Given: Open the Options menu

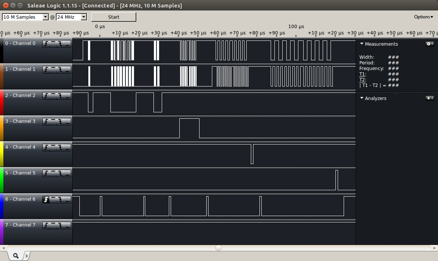Looking at the screenshot, I should point(423,17).
